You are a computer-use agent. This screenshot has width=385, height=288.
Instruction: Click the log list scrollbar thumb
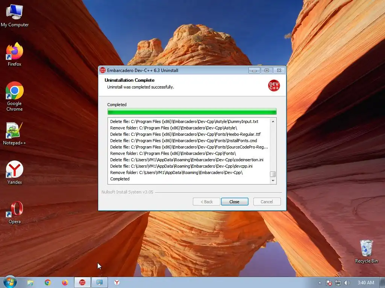(x=273, y=174)
